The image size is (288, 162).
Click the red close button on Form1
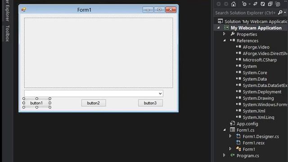coord(171,9)
